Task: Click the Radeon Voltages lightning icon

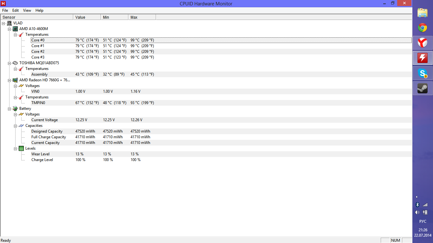Action: [x=21, y=86]
